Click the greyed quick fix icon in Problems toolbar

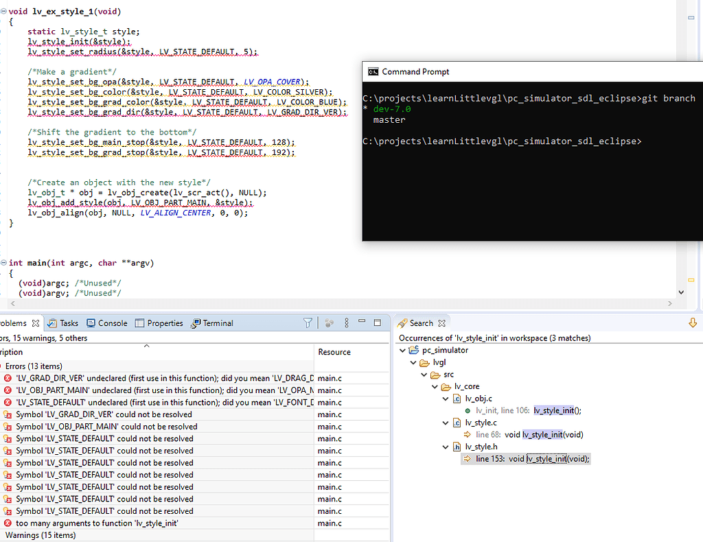point(329,323)
